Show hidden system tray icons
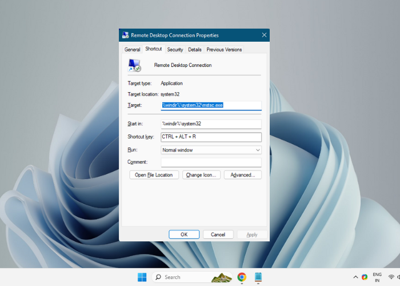This screenshot has height=286, width=400. [x=355, y=277]
